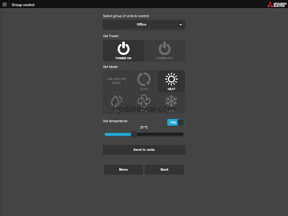The image size is (288, 216).
Task: Click the Group control title
Action: (x=23, y=5)
